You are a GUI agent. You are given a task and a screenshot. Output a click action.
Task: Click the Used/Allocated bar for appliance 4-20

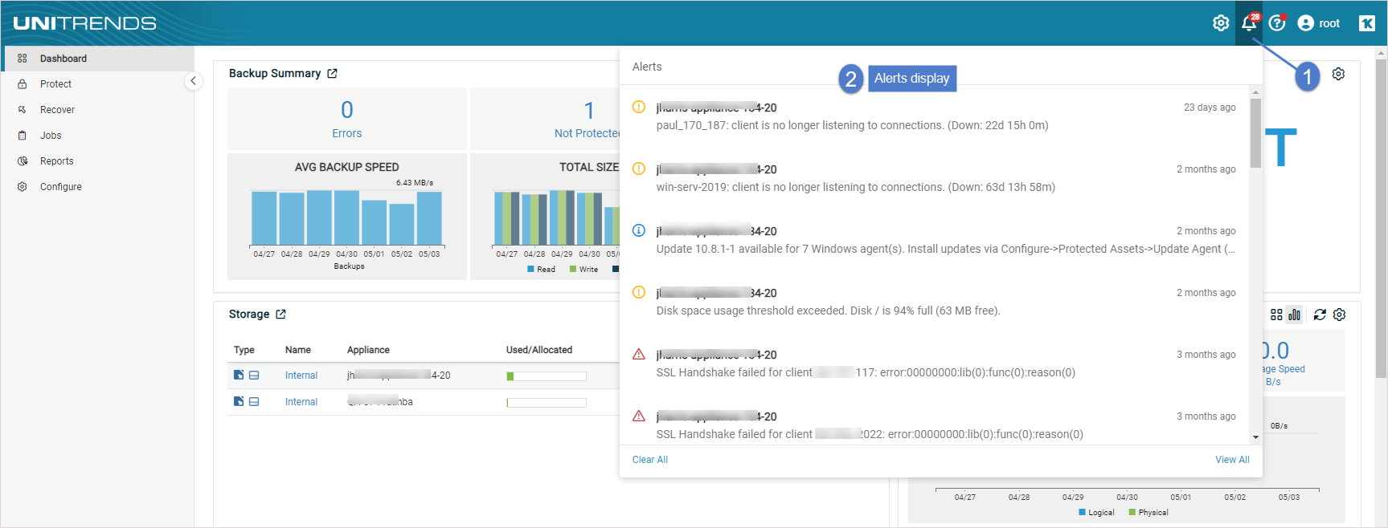click(x=547, y=376)
